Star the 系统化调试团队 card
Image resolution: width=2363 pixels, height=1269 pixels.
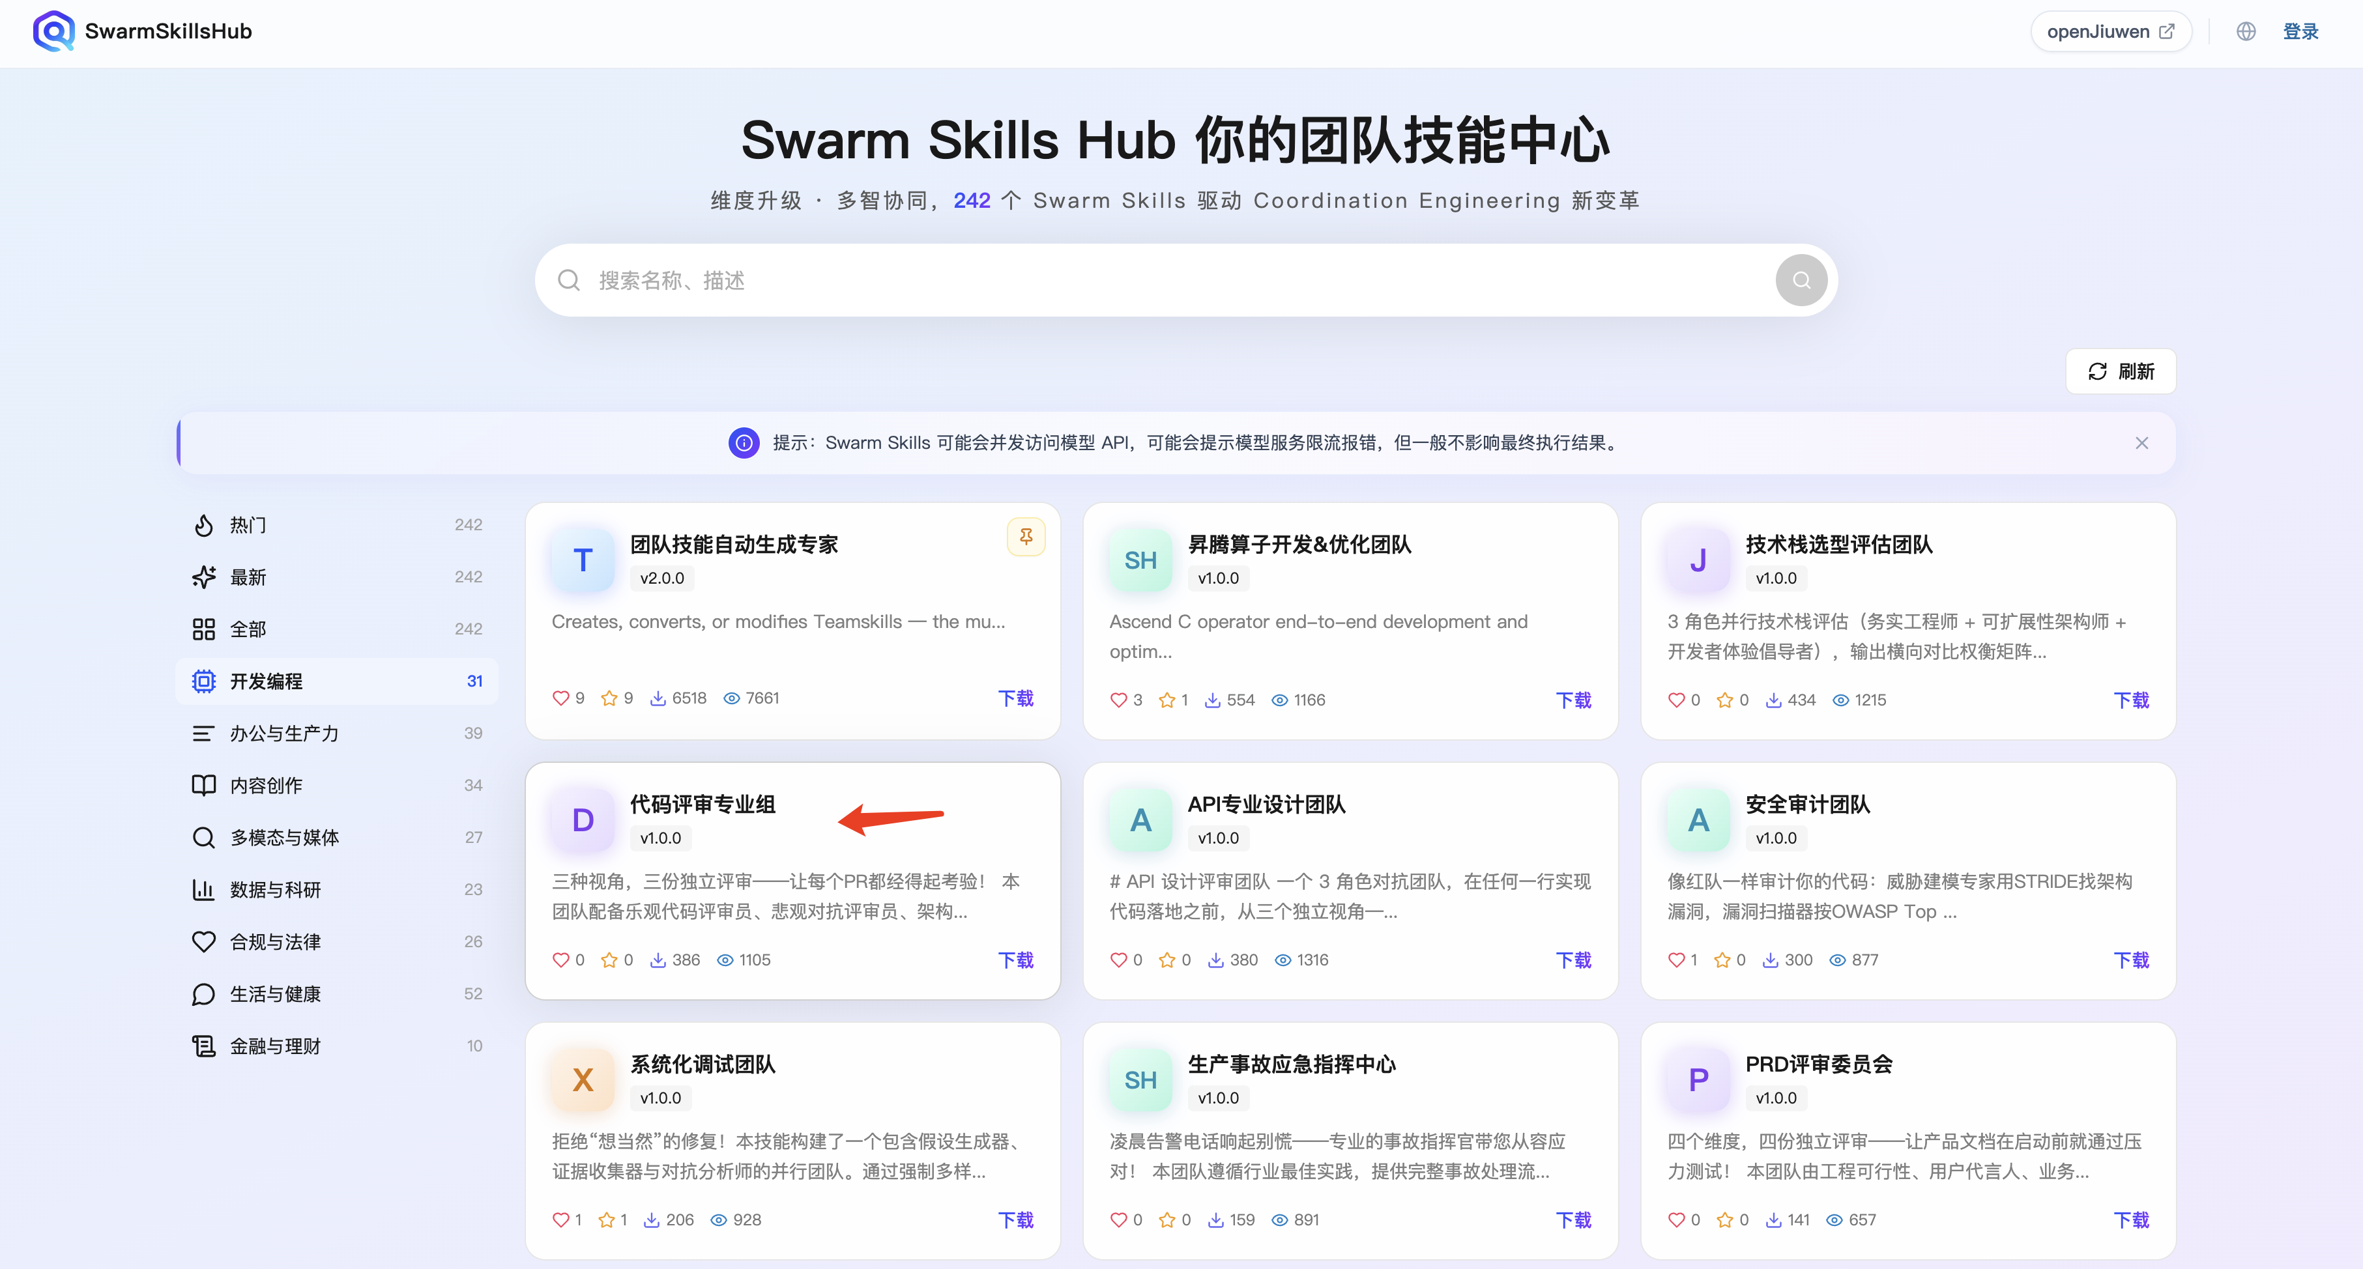click(605, 1219)
